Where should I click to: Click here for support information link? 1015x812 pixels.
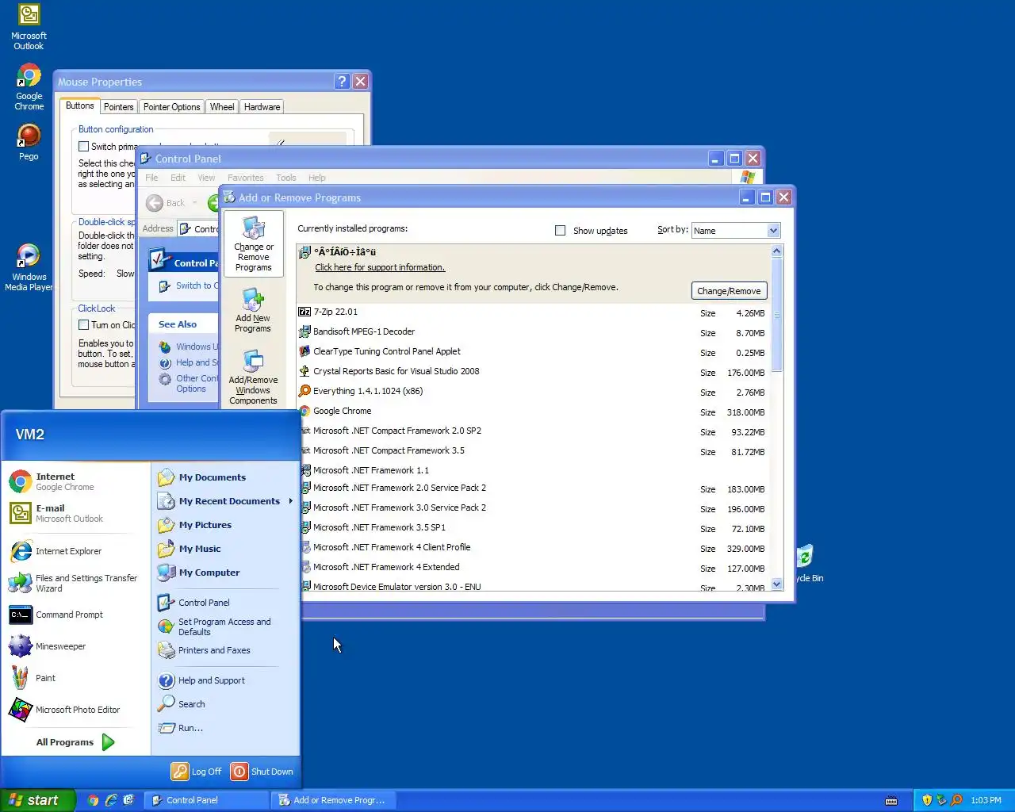click(380, 267)
